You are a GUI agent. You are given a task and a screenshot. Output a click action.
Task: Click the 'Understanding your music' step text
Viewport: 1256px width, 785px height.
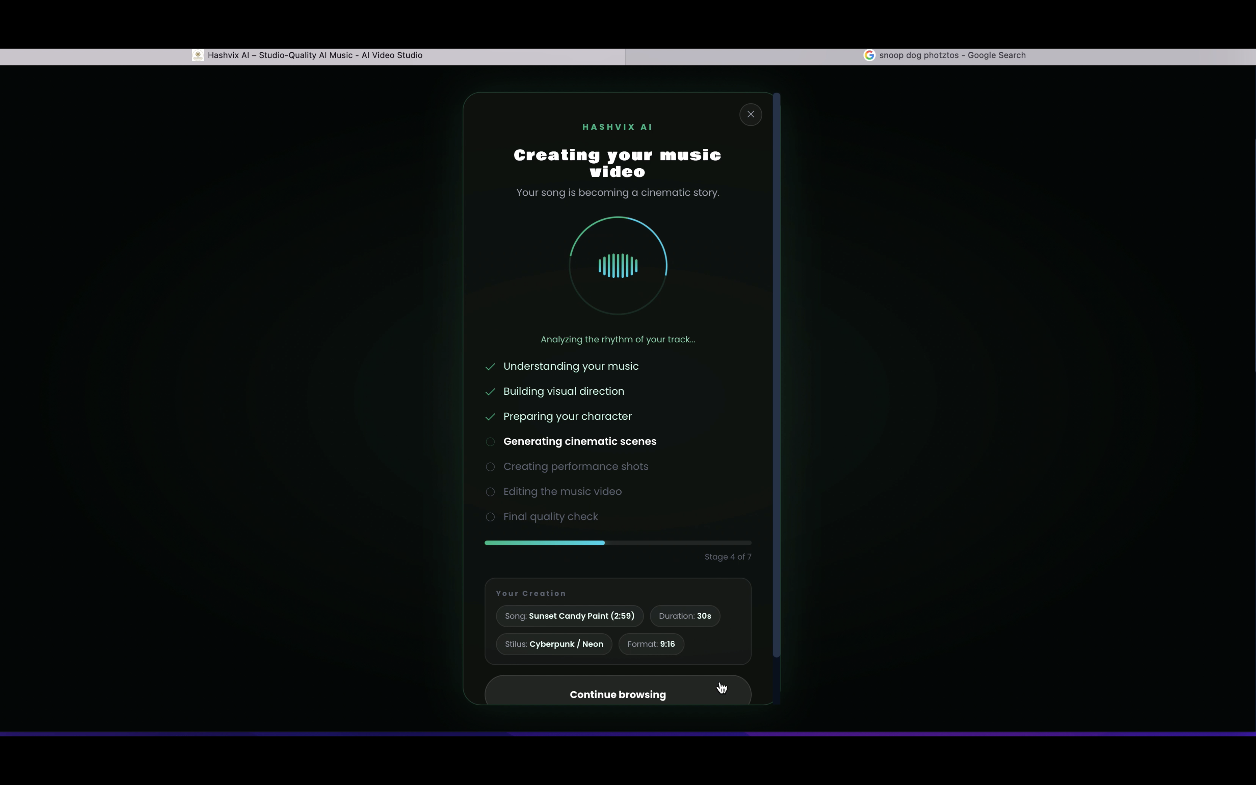pos(571,366)
